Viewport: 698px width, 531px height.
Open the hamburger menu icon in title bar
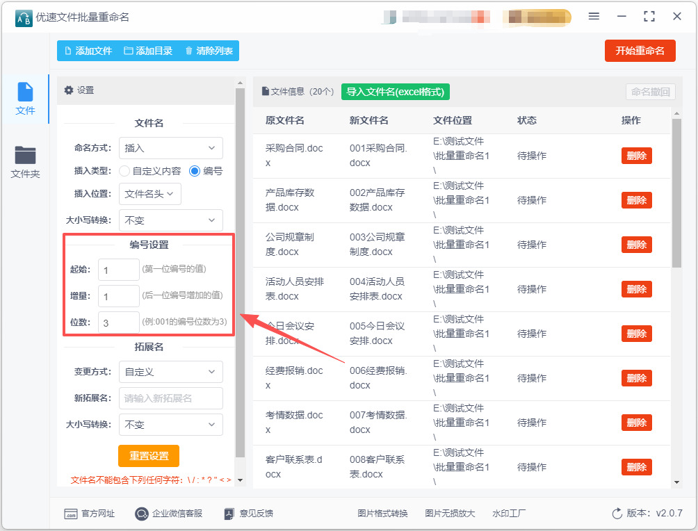pyautogui.click(x=594, y=17)
